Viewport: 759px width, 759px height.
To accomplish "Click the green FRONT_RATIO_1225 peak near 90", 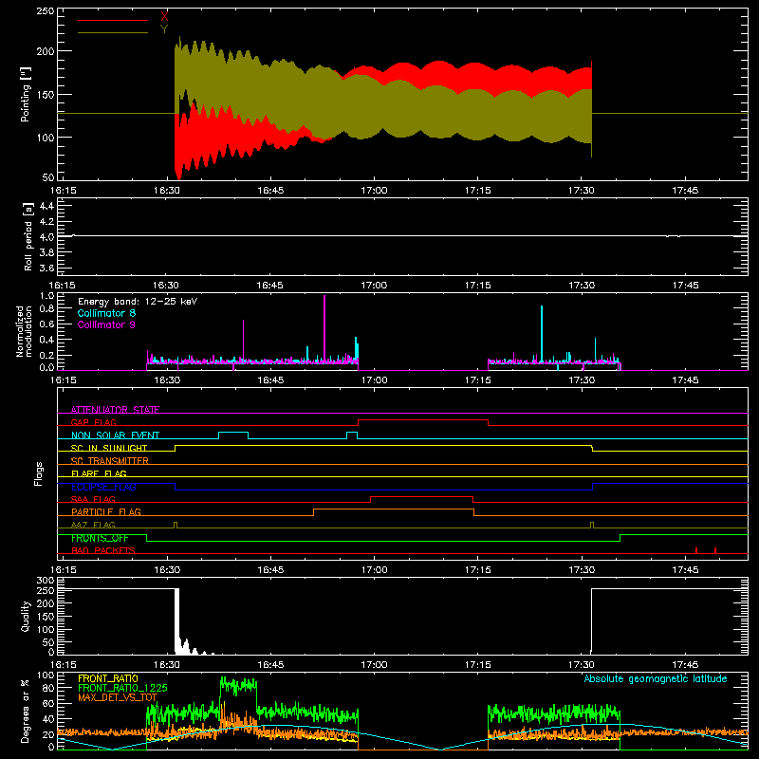I will point(238,684).
